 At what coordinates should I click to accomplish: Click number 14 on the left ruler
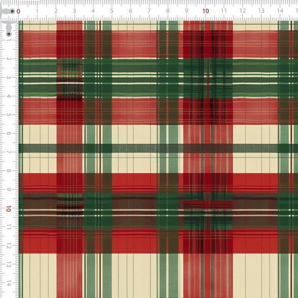click(9, 283)
